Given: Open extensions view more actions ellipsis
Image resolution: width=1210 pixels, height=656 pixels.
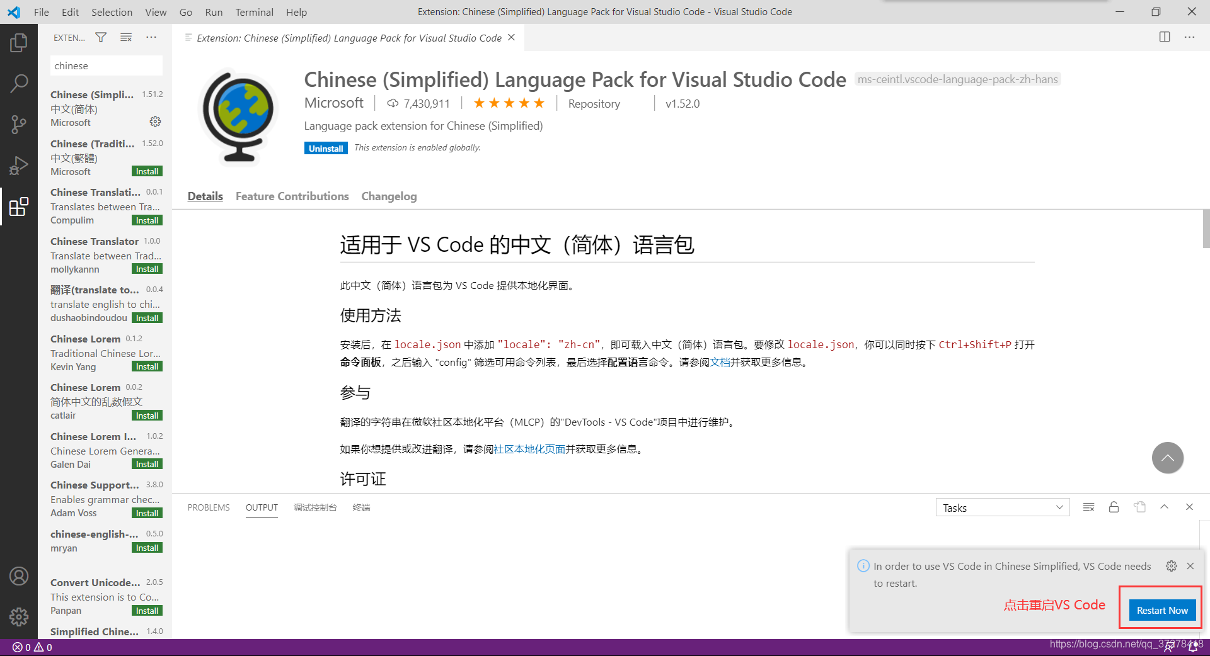Looking at the screenshot, I should 151,38.
